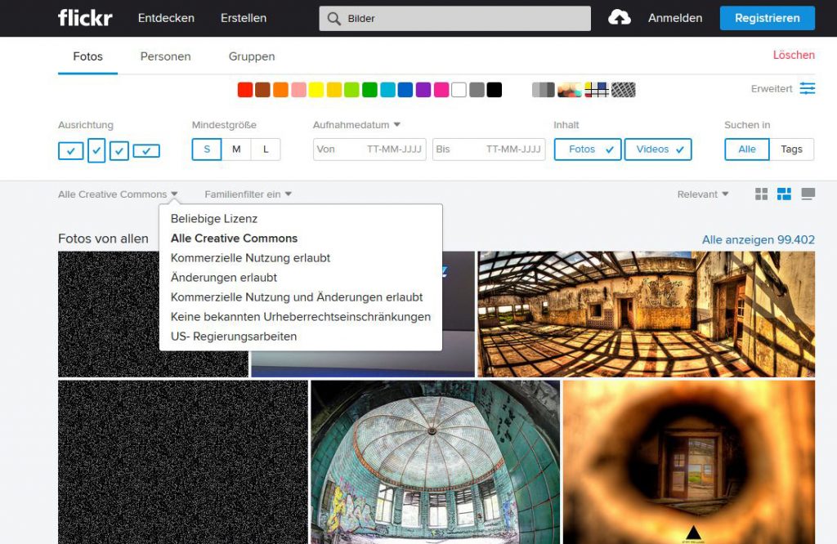Select brown color swatch
Image resolution: width=837 pixels, height=544 pixels.
pos(262,90)
